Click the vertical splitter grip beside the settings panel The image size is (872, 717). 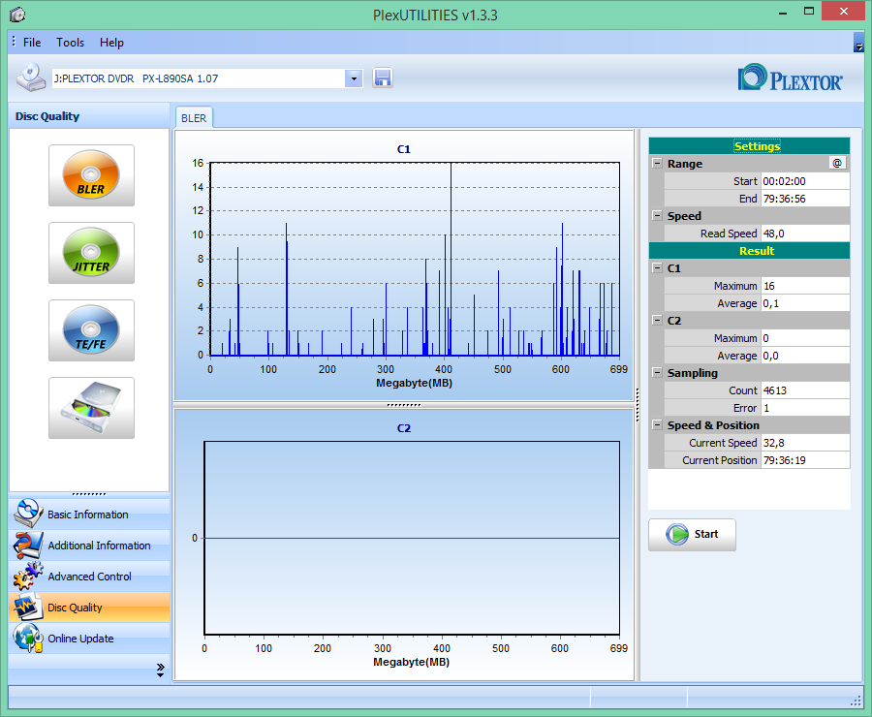638,405
